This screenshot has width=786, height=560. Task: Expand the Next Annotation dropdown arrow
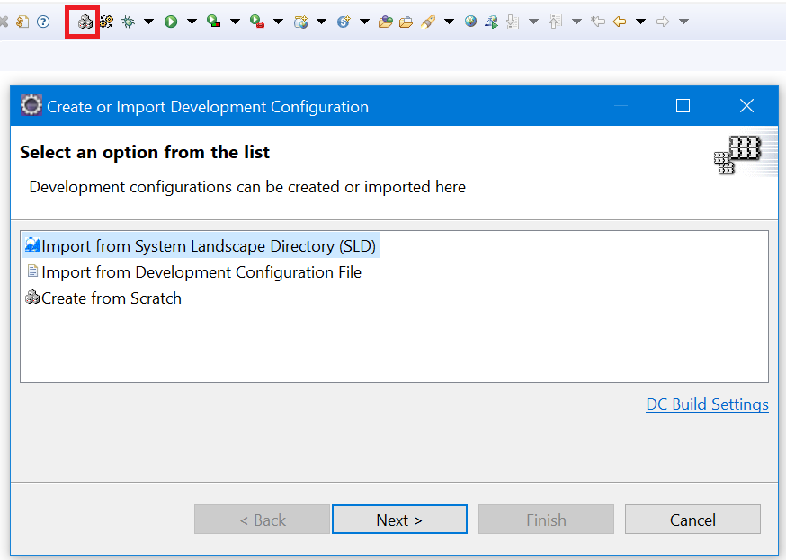pyautogui.click(x=534, y=22)
